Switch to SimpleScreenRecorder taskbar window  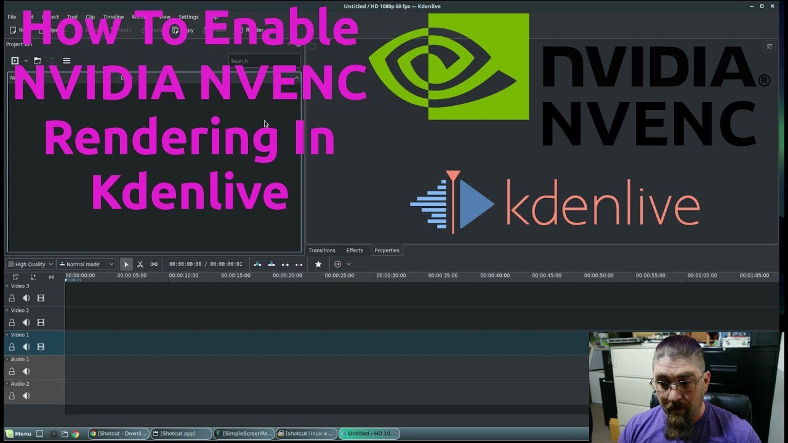(x=244, y=433)
